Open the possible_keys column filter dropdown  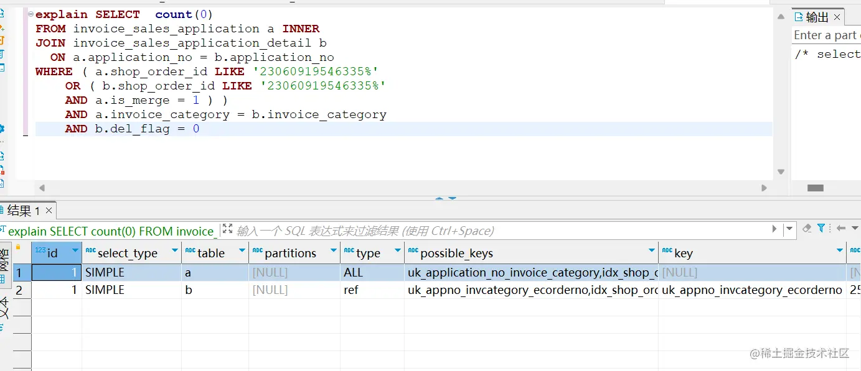[651, 250]
